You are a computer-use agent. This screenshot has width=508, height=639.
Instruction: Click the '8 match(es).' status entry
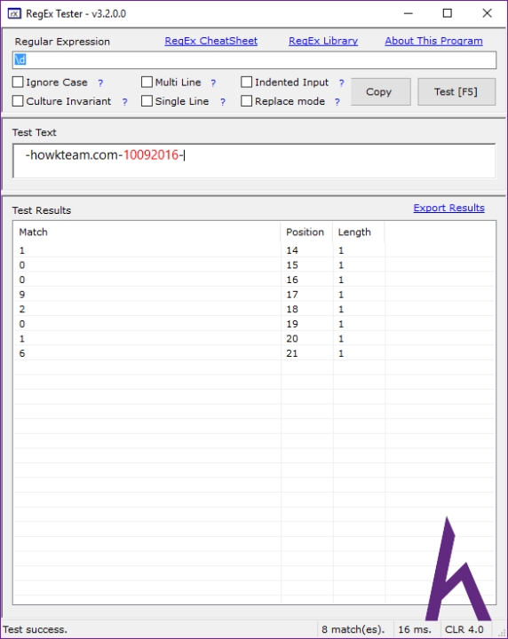(353, 629)
